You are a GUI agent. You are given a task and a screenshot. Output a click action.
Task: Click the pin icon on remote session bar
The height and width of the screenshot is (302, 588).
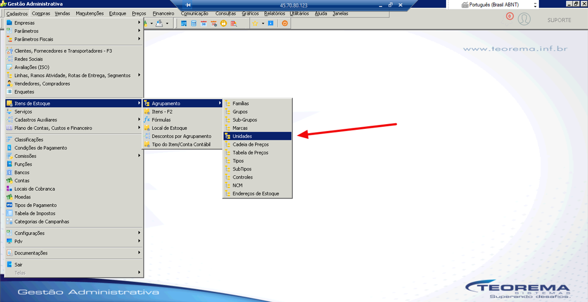(x=188, y=5)
